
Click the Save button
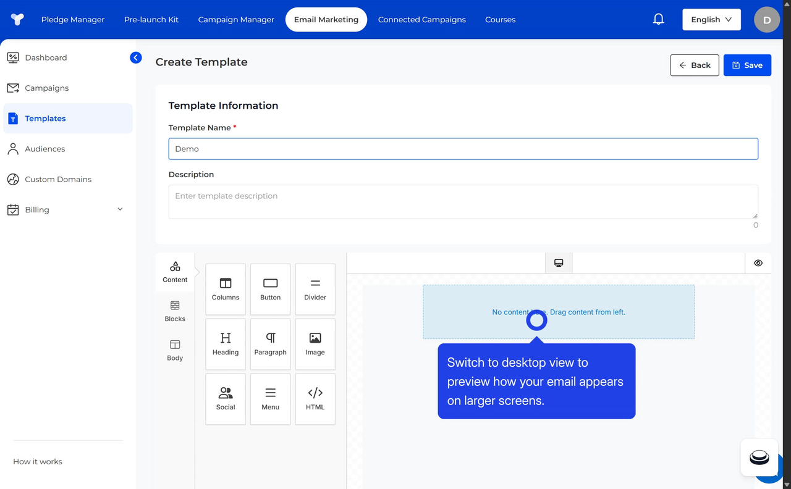click(747, 65)
